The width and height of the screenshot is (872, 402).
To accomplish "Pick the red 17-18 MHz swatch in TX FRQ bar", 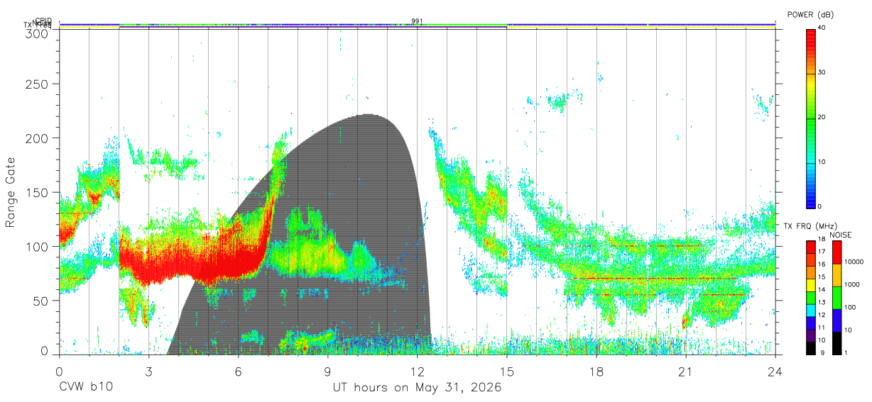I will (811, 246).
